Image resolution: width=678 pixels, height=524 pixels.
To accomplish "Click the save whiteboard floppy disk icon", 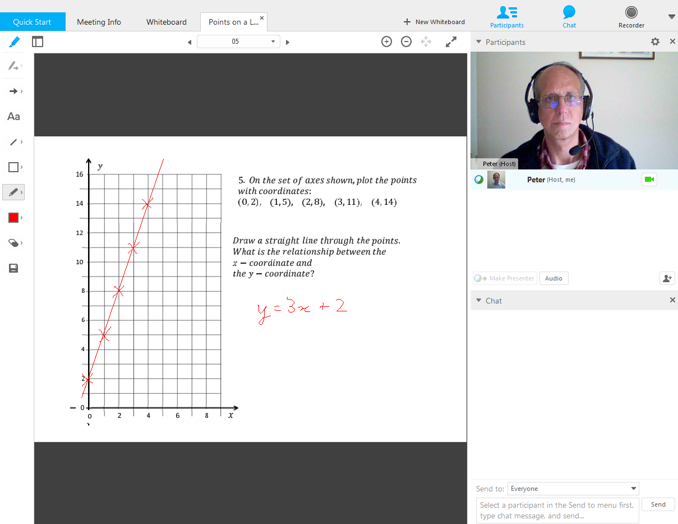I will click(x=13, y=268).
